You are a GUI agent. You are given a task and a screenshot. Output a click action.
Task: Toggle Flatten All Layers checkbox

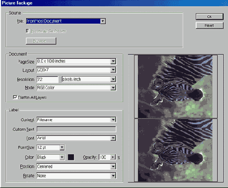[x=15, y=97]
